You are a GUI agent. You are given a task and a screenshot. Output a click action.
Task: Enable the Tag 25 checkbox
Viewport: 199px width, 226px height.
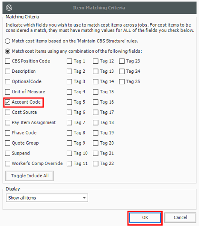(x=122, y=82)
